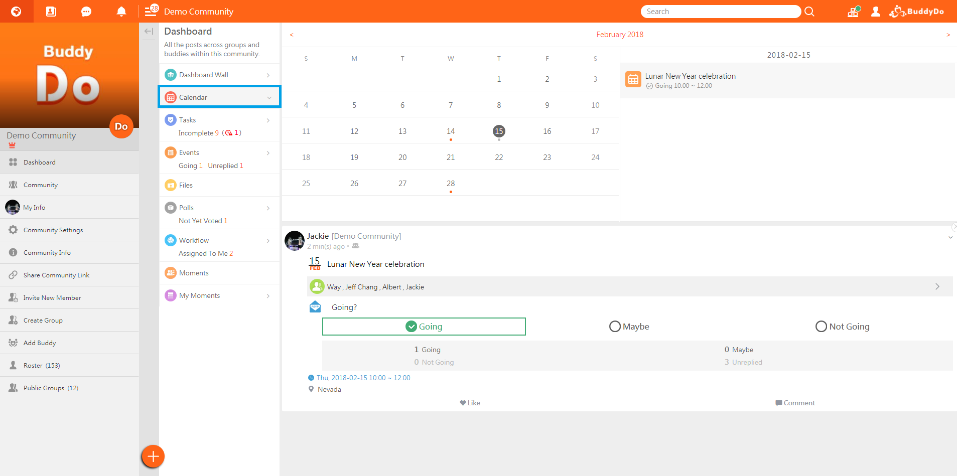This screenshot has height=476, width=957.
Task: Click the Events calendar icon
Action: tap(171, 152)
